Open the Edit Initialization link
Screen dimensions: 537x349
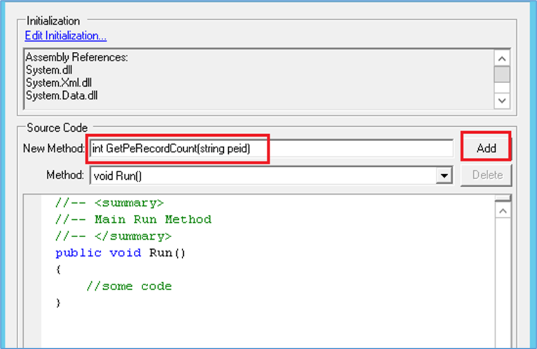click(66, 36)
